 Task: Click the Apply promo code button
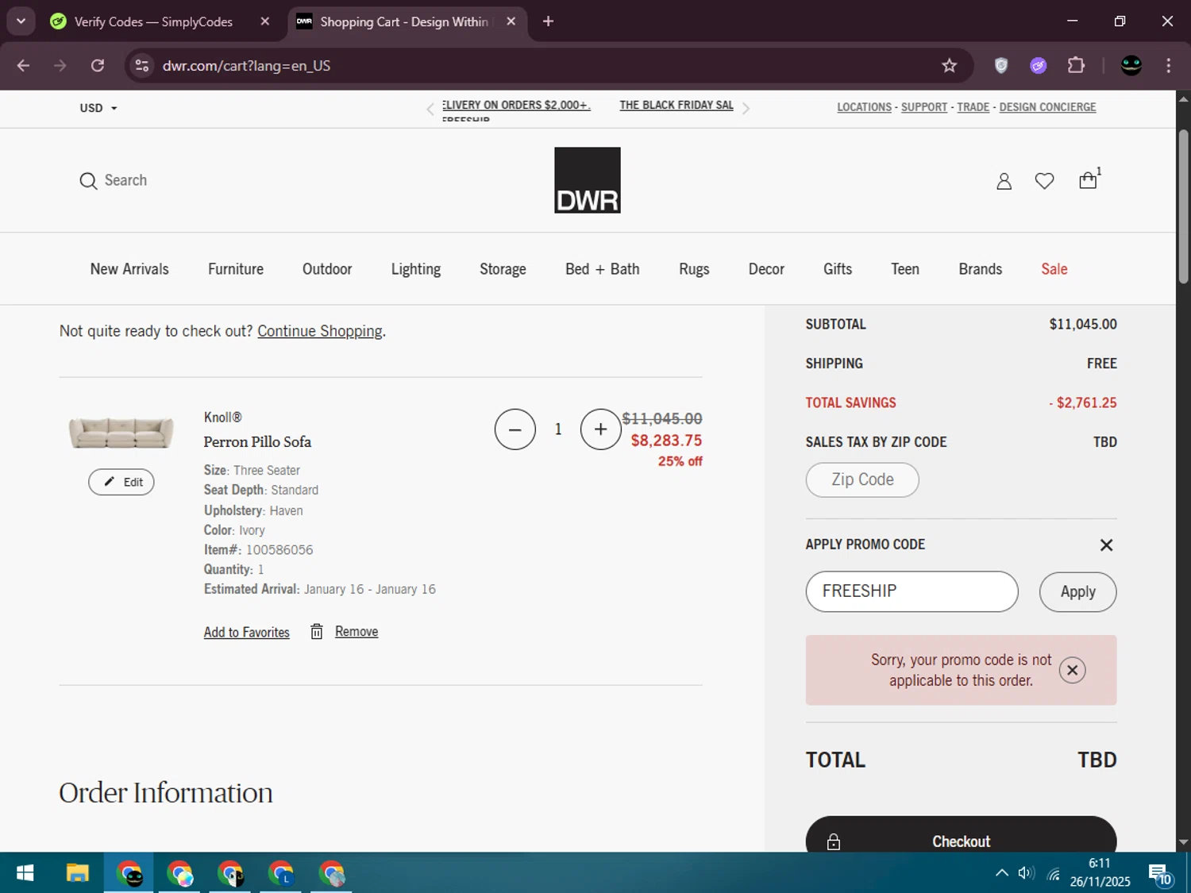point(1078,591)
